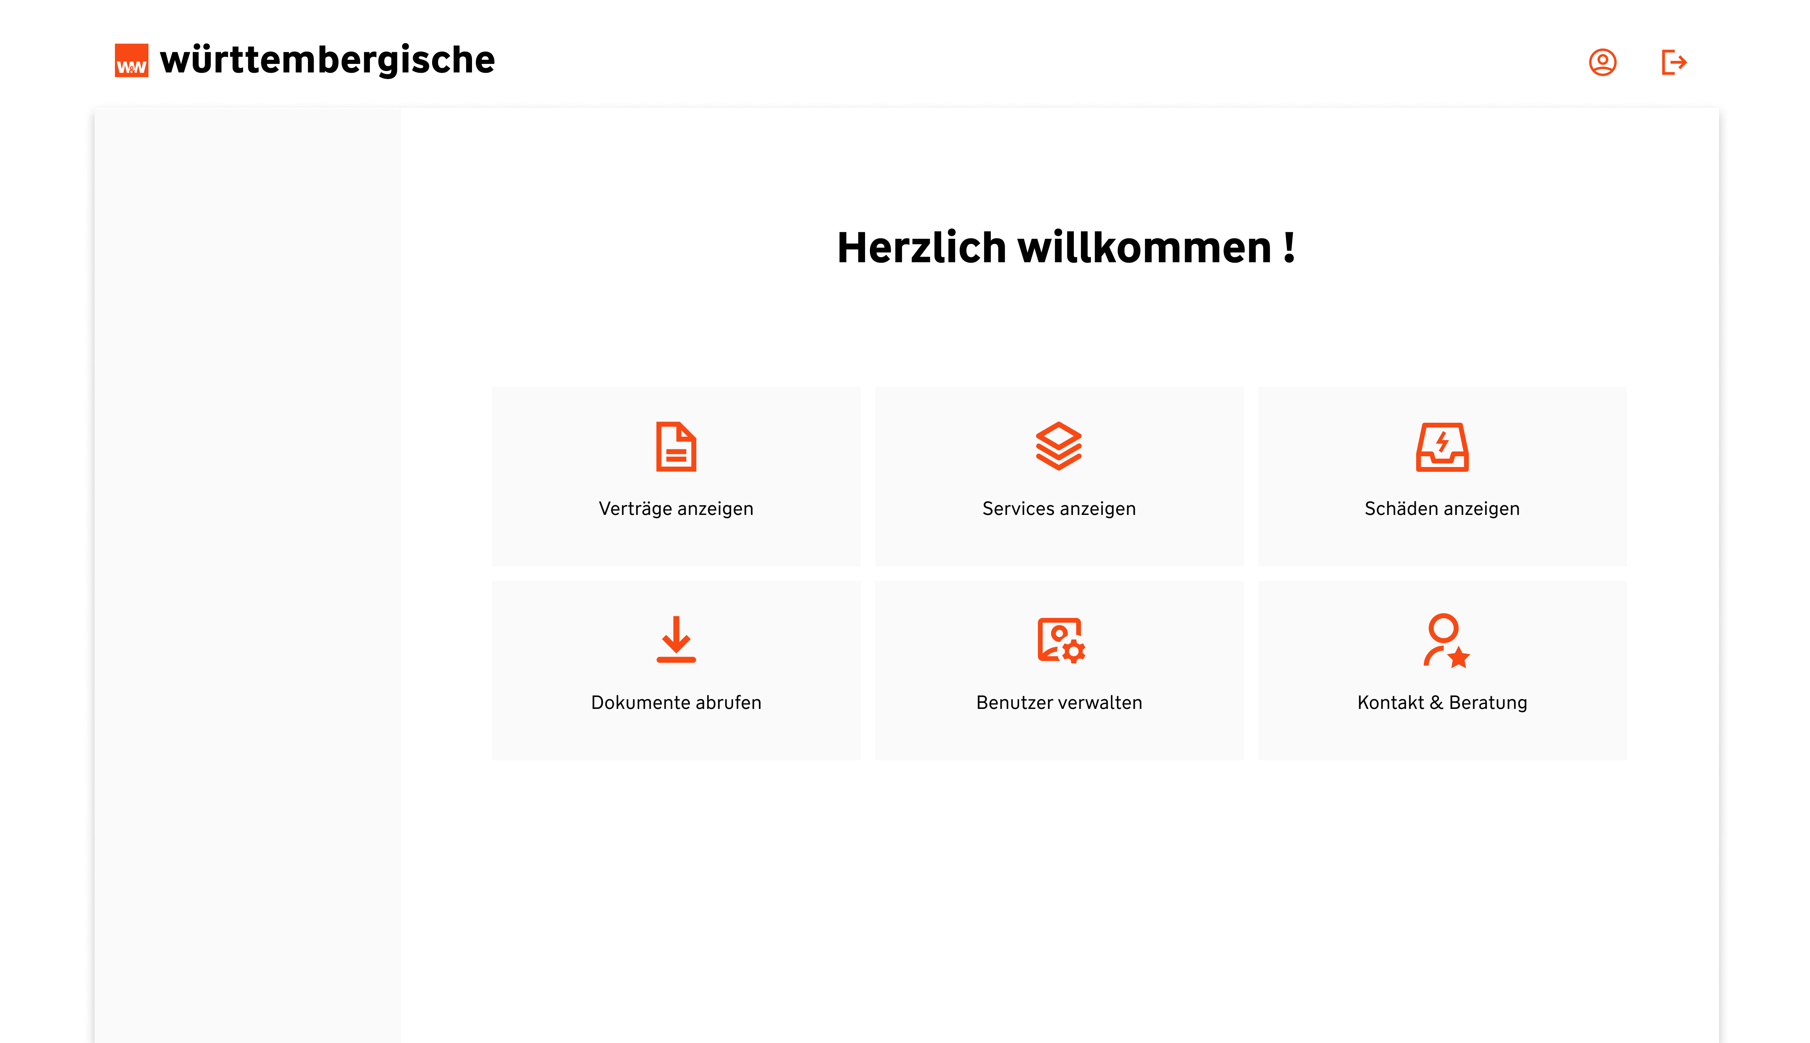The height and width of the screenshot is (1043, 1810).
Task: Click the W&W orange logo square
Action: click(x=132, y=61)
